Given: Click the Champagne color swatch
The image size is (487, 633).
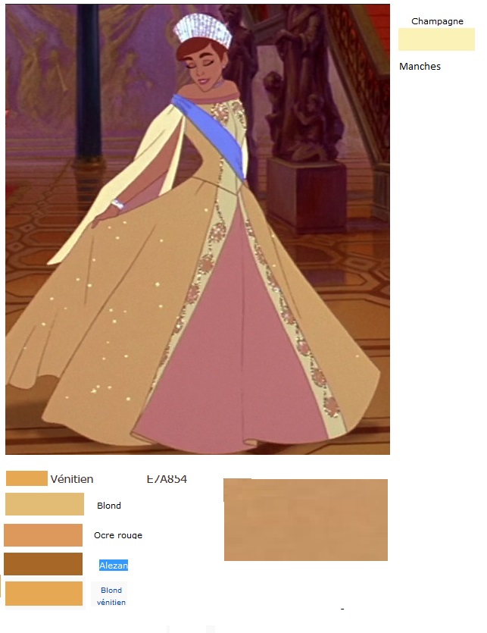Looking at the screenshot, I should click(436, 39).
